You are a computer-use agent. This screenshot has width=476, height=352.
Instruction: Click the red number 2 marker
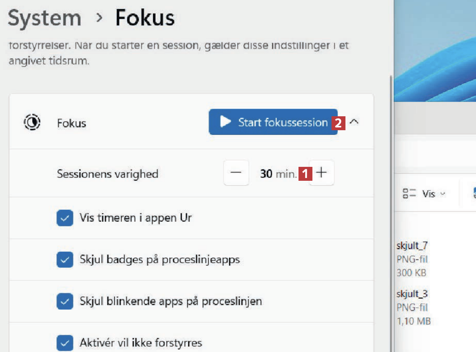point(338,123)
